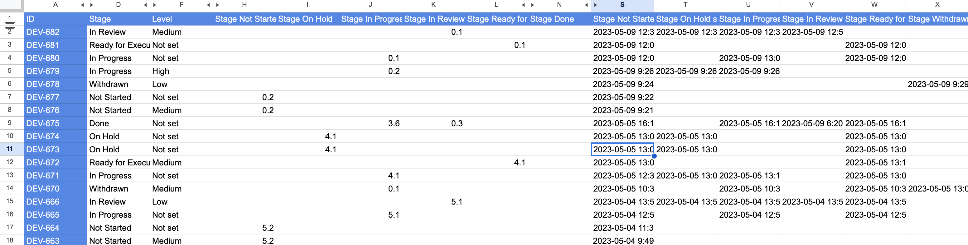This screenshot has width=968, height=245.
Task: Click the 2023-05-05 13:1 In Progress timestamp for DEV-671
Action: 748,175
